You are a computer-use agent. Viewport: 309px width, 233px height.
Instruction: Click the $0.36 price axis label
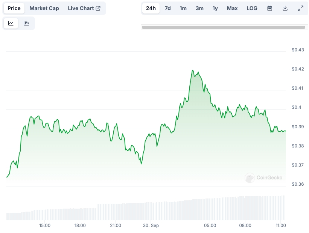coord(298,184)
